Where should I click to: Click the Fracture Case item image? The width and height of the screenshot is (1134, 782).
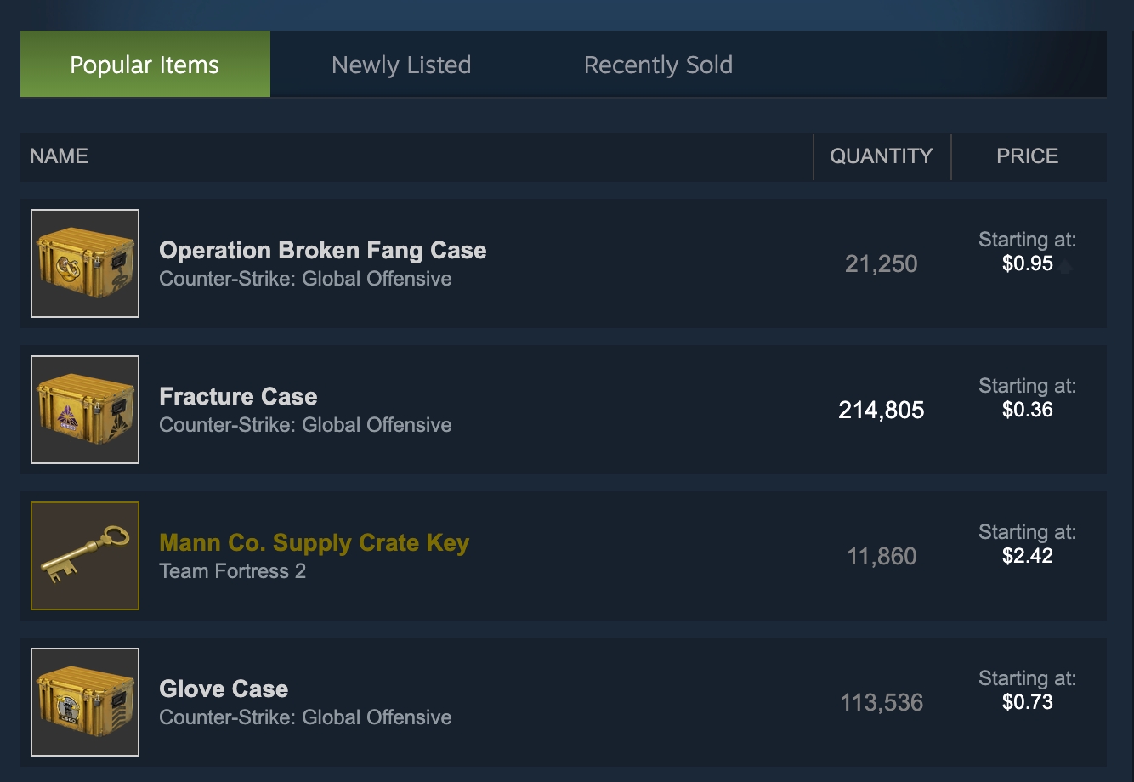[x=85, y=410]
